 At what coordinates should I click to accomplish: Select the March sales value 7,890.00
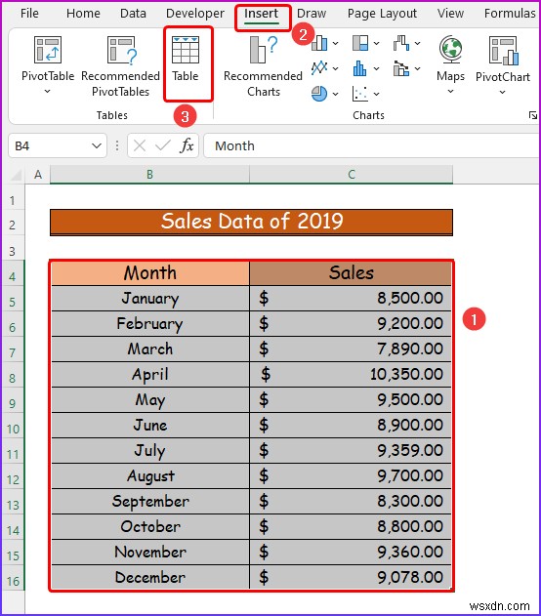351,349
